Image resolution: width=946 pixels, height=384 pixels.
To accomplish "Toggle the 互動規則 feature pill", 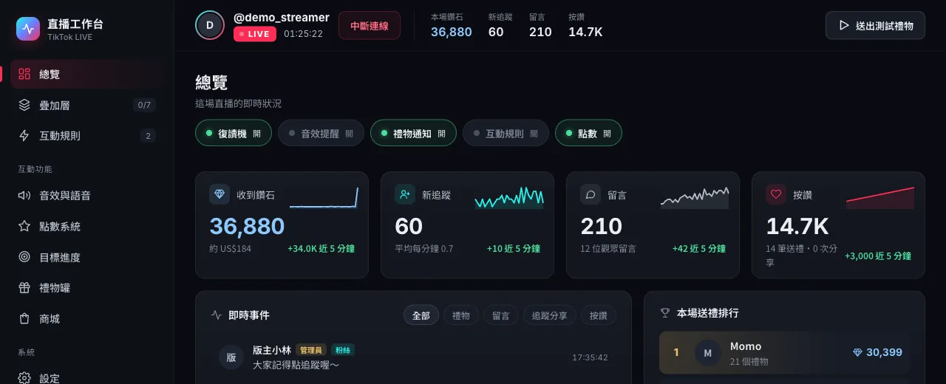I will tap(506, 134).
